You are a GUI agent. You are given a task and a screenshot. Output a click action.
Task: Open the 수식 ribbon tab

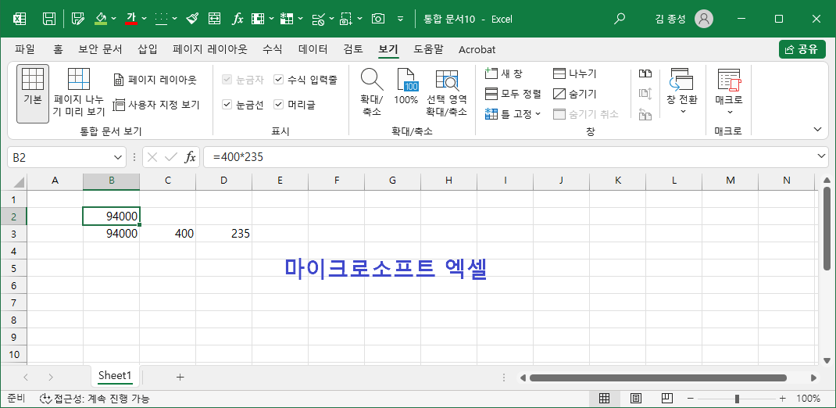(x=273, y=49)
